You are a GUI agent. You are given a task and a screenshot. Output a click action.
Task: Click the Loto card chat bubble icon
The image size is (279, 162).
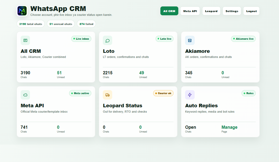(x=107, y=40)
